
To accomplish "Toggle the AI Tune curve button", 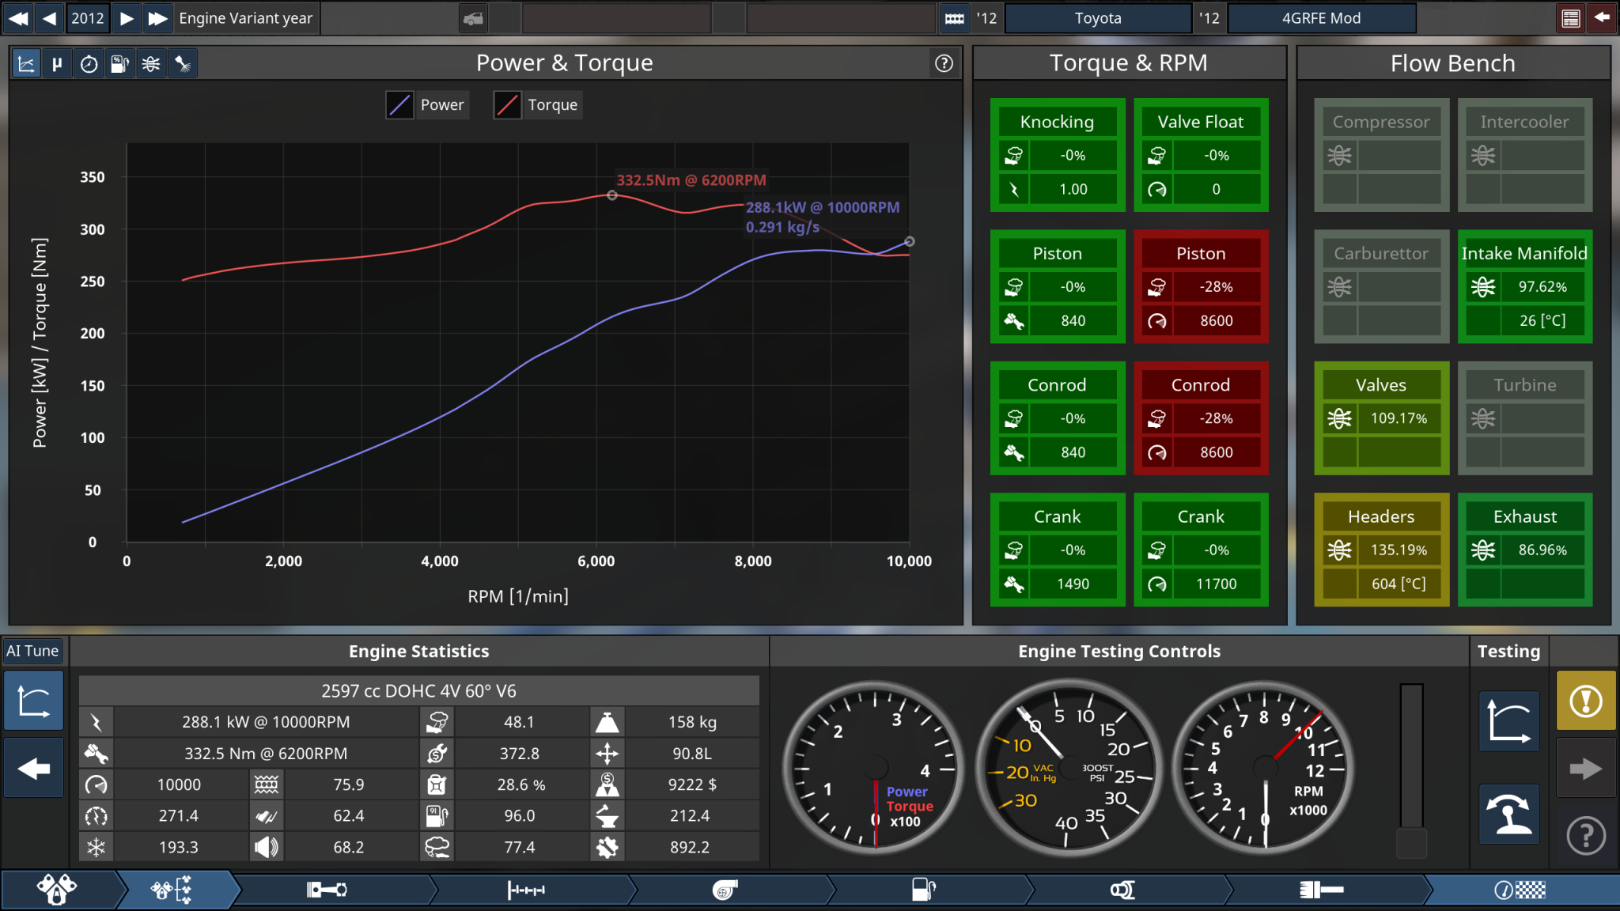I will pyautogui.click(x=33, y=701).
